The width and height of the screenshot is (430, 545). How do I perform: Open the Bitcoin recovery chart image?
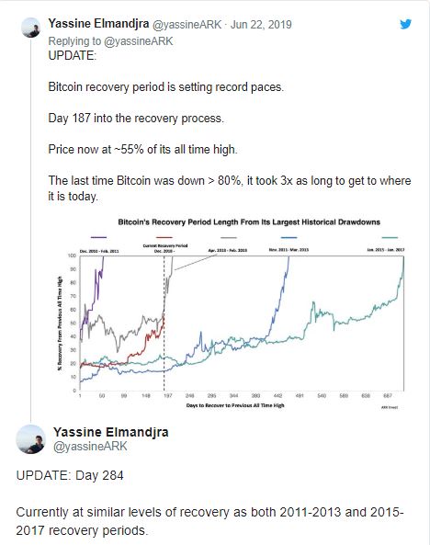[x=230, y=312]
